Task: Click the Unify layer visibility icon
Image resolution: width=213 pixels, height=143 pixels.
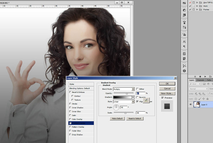Action: point(200,93)
